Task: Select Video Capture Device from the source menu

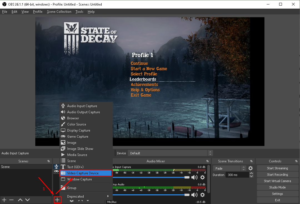Action: point(86,173)
